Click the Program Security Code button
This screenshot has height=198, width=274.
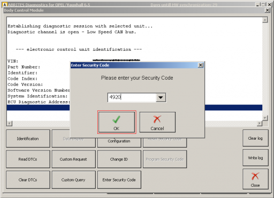pyautogui.click(x=165, y=159)
